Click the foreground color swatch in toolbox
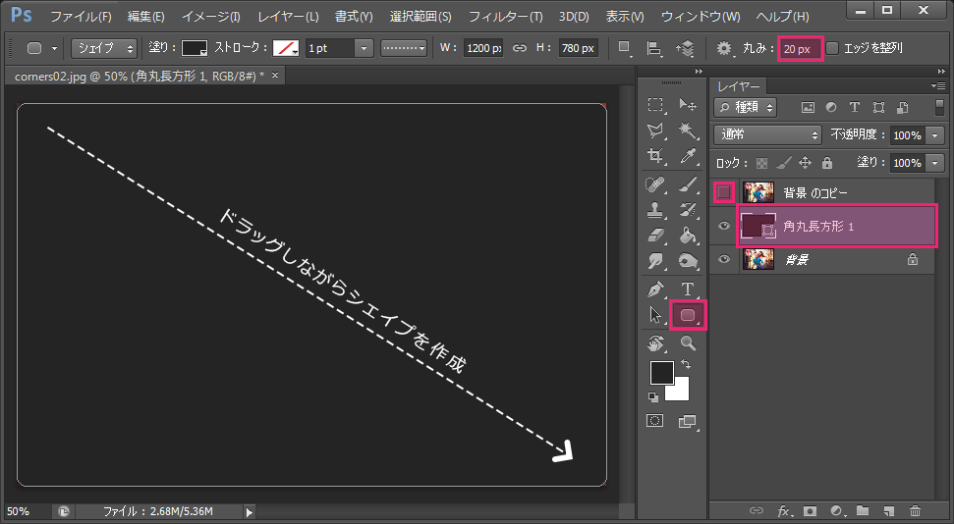The height and width of the screenshot is (524, 954). tap(661, 372)
